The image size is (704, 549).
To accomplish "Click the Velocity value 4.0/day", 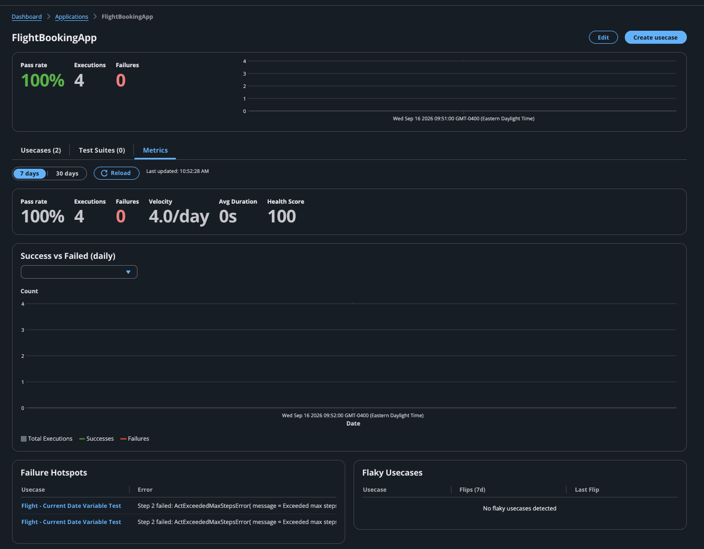I will pos(179,216).
